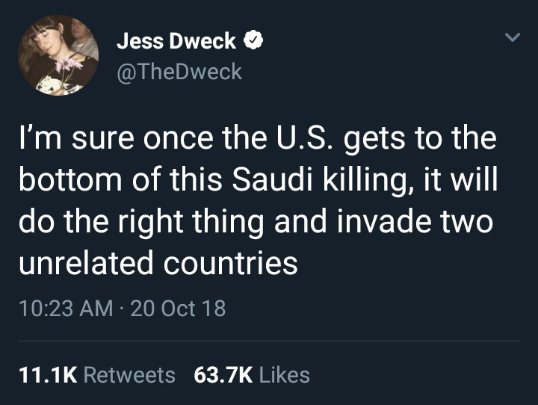This screenshot has width=538, height=405.
Task: Click the blue verified badge icon
Action: [x=253, y=42]
